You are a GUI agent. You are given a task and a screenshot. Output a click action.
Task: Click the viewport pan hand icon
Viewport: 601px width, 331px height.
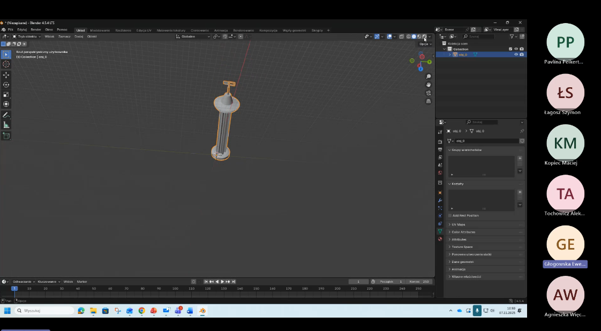[x=429, y=85]
